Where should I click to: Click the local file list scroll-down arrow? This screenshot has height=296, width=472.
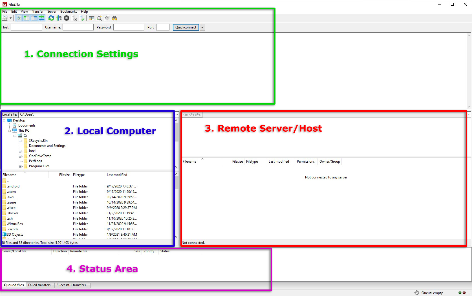[177, 237]
